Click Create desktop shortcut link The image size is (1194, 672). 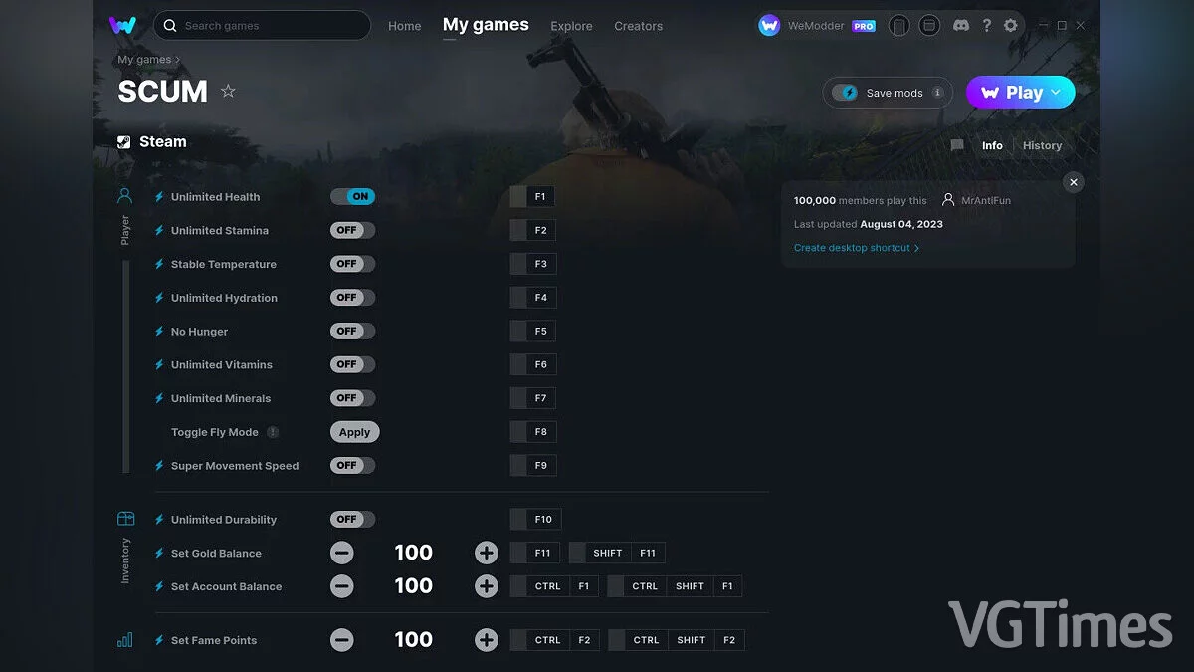coord(856,248)
